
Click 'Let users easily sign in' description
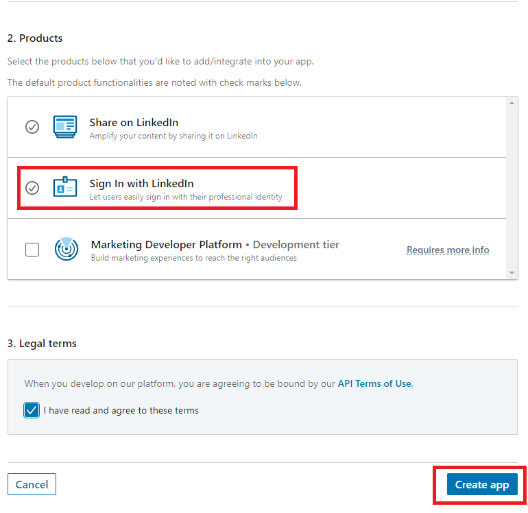point(186,197)
